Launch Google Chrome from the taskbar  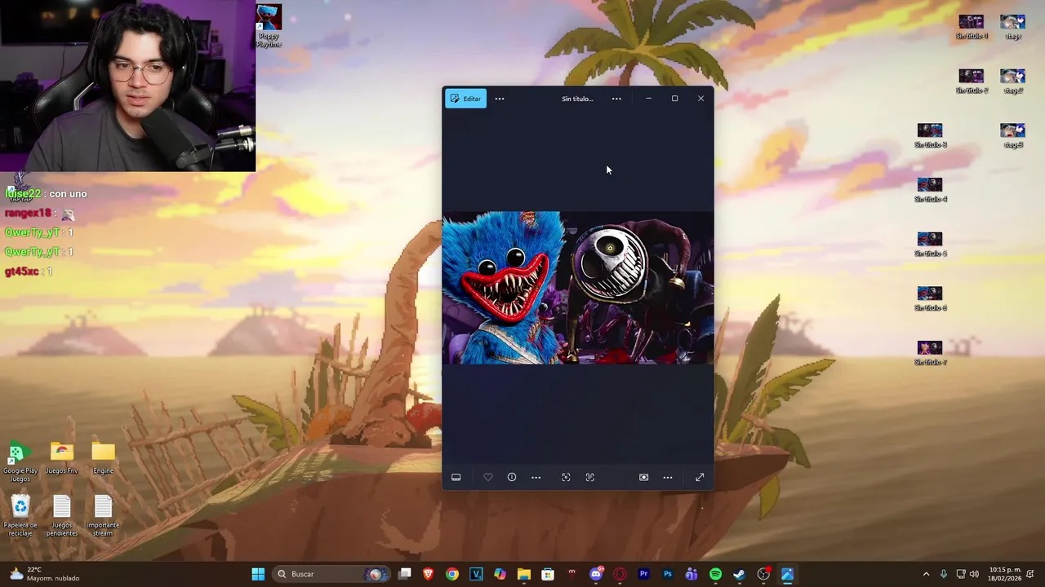point(452,574)
